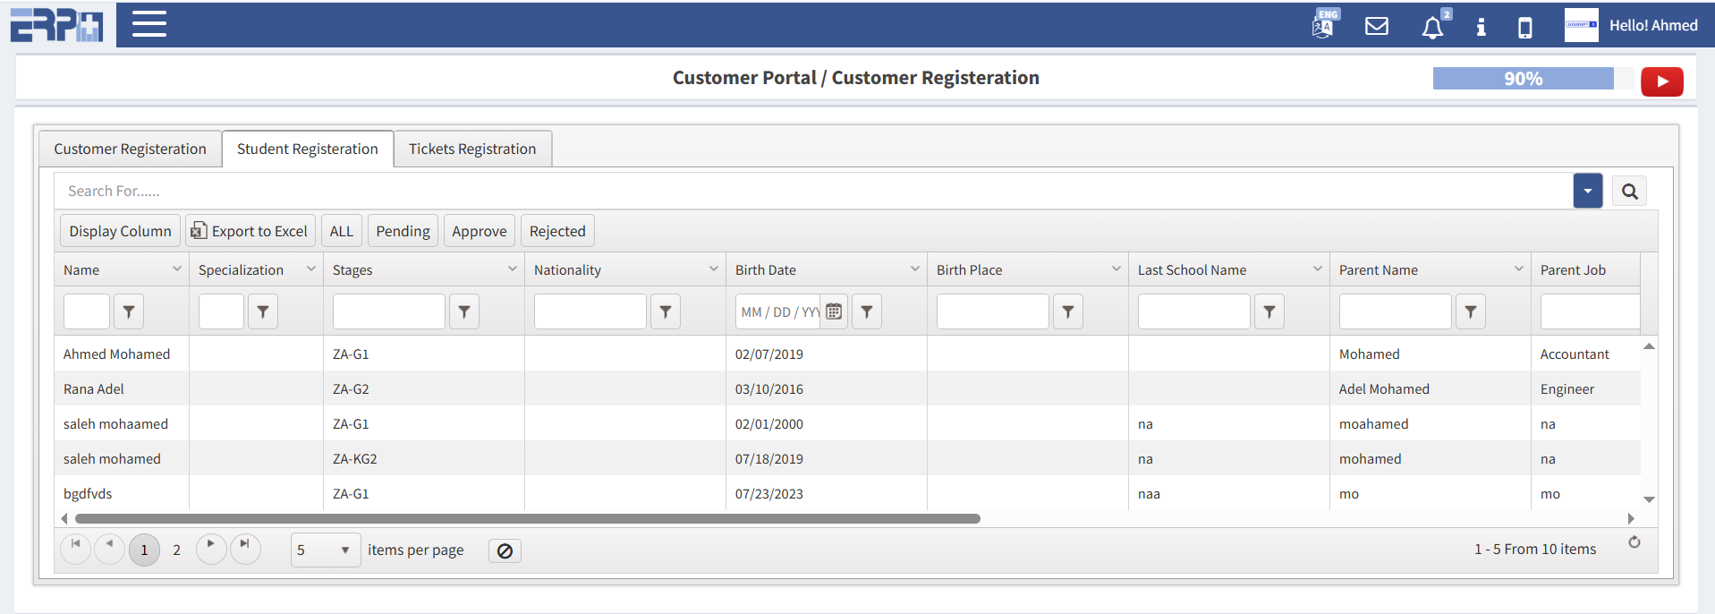Click the Nationality column filter funnel
The image size is (1715, 614).
[x=665, y=311]
